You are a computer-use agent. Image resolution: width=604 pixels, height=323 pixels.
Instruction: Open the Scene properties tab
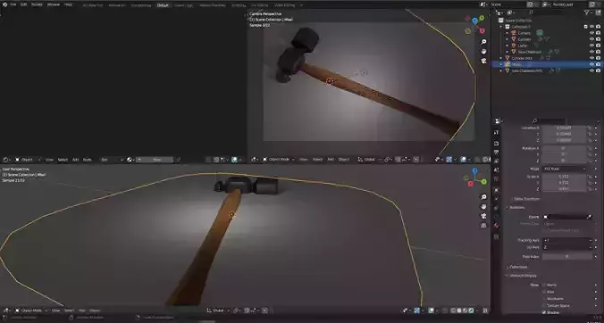(x=497, y=170)
